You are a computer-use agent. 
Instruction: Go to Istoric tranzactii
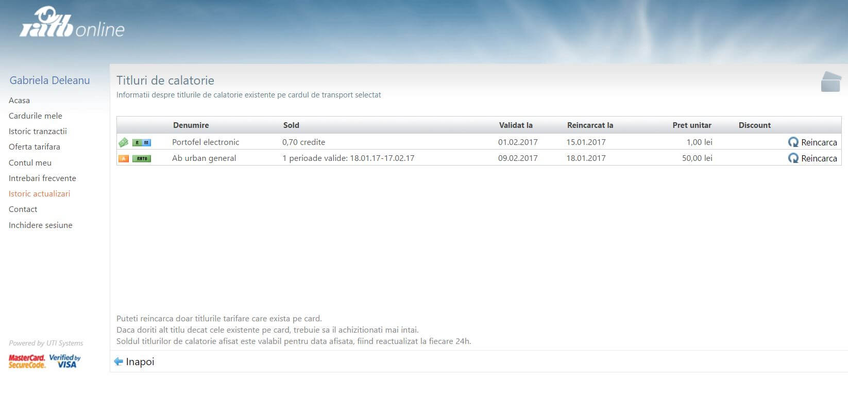pyautogui.click(x=38, y=132)
